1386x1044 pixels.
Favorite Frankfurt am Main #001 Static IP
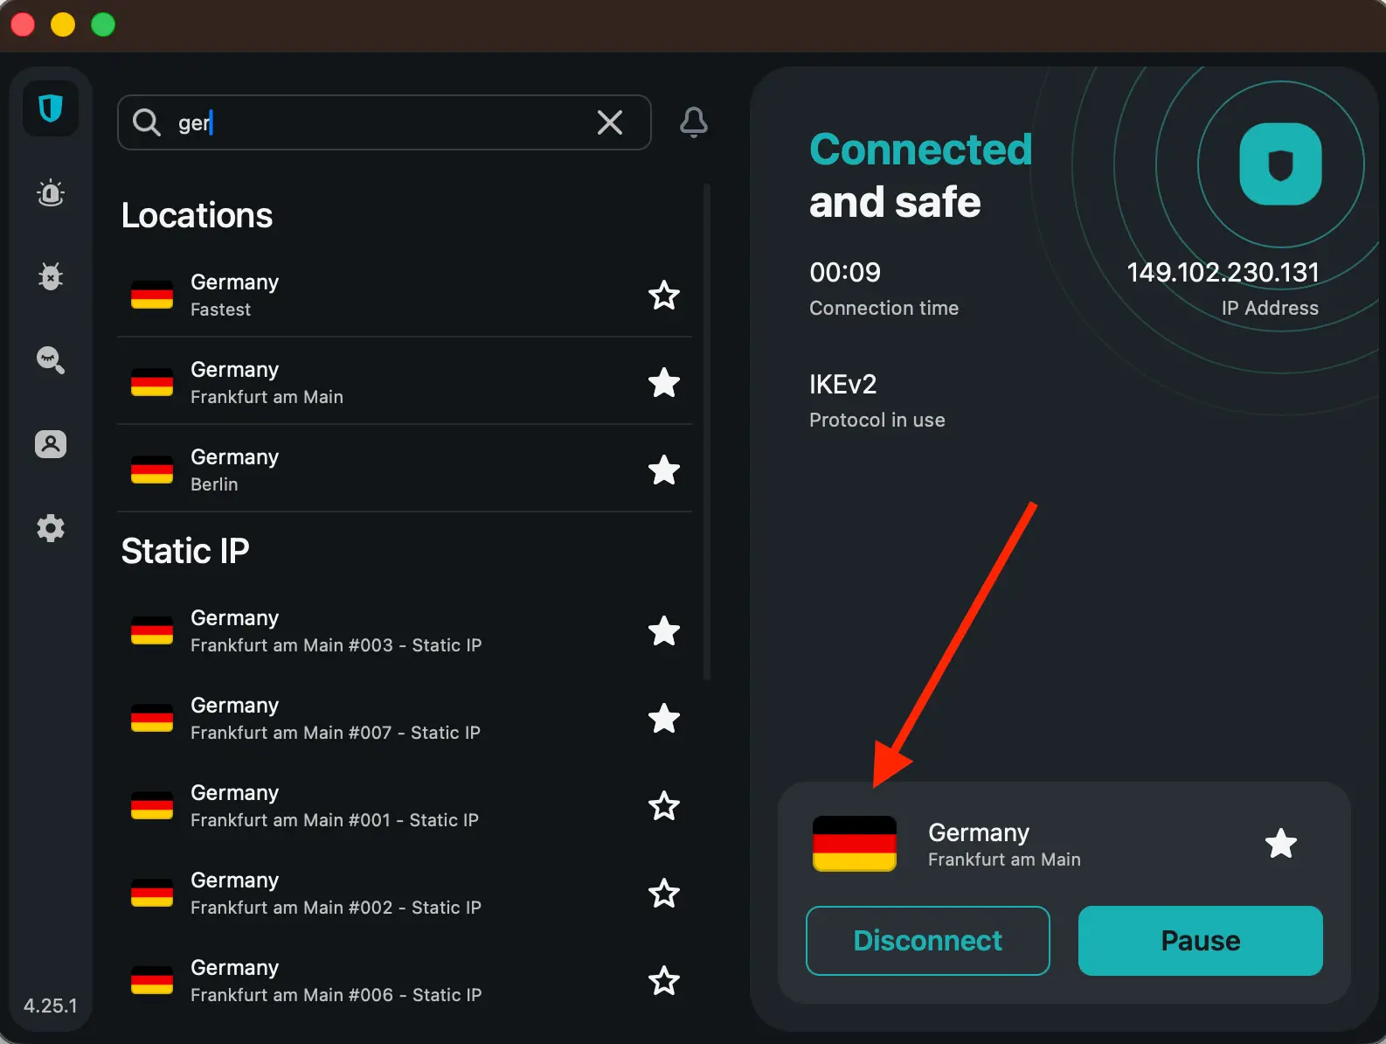tap(664, 806)
